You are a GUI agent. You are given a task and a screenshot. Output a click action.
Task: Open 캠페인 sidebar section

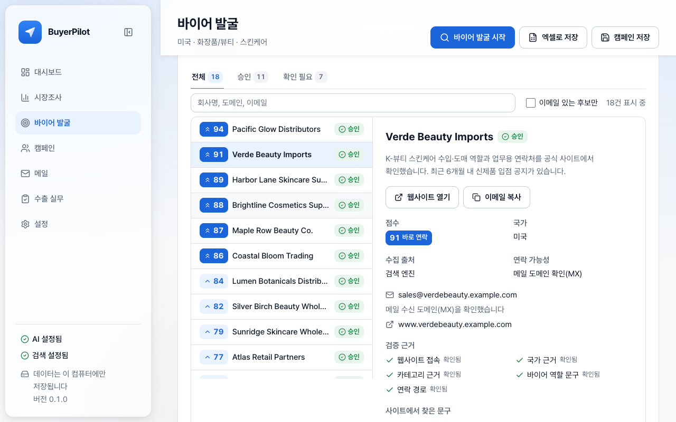78,148
